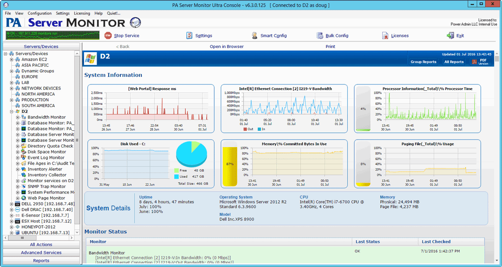This screenshot has height=267, width=502.
Task: Click the Monitor services gear icon
Action: 24,181
